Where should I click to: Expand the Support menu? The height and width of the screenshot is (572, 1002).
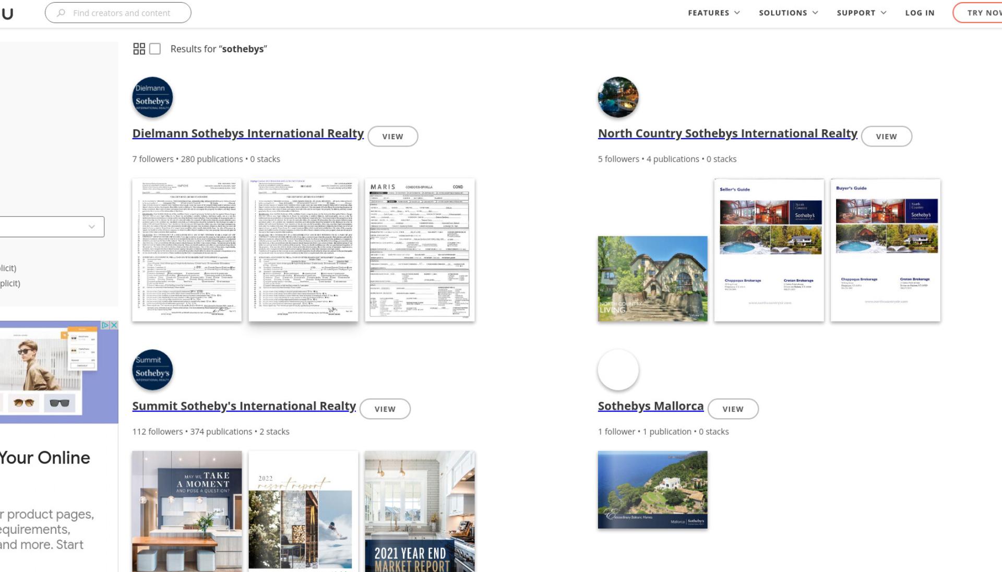[x=861, y=13]
